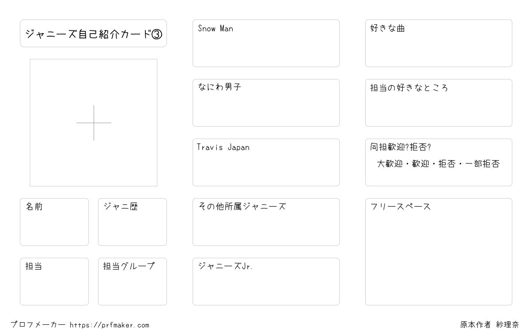Open the https://prfmaker.com link
Viewport: 530px width, 331px height.
110,325
